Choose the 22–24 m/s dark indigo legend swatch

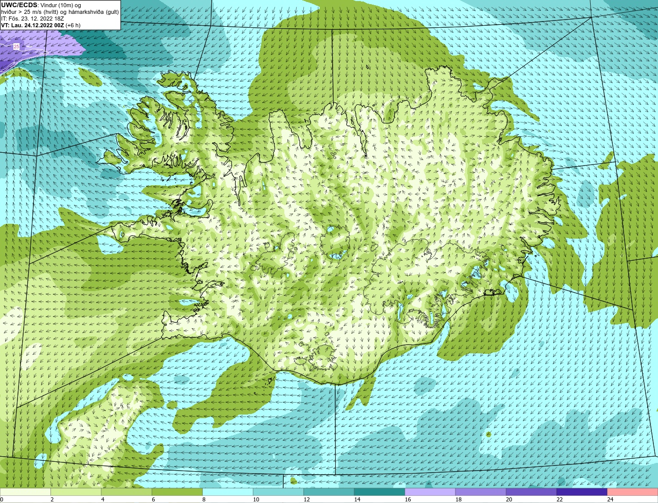point(582,492)
